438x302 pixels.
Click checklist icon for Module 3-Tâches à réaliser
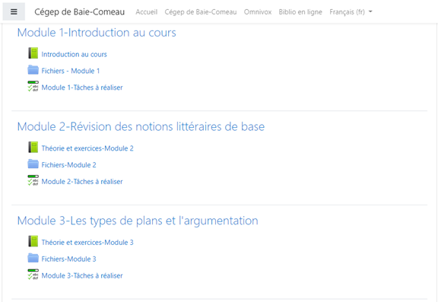(33, 275)
